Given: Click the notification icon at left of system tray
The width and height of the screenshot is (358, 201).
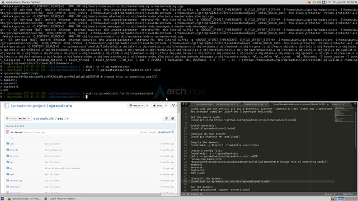Looking at the screenshot, I should (309, 2).
